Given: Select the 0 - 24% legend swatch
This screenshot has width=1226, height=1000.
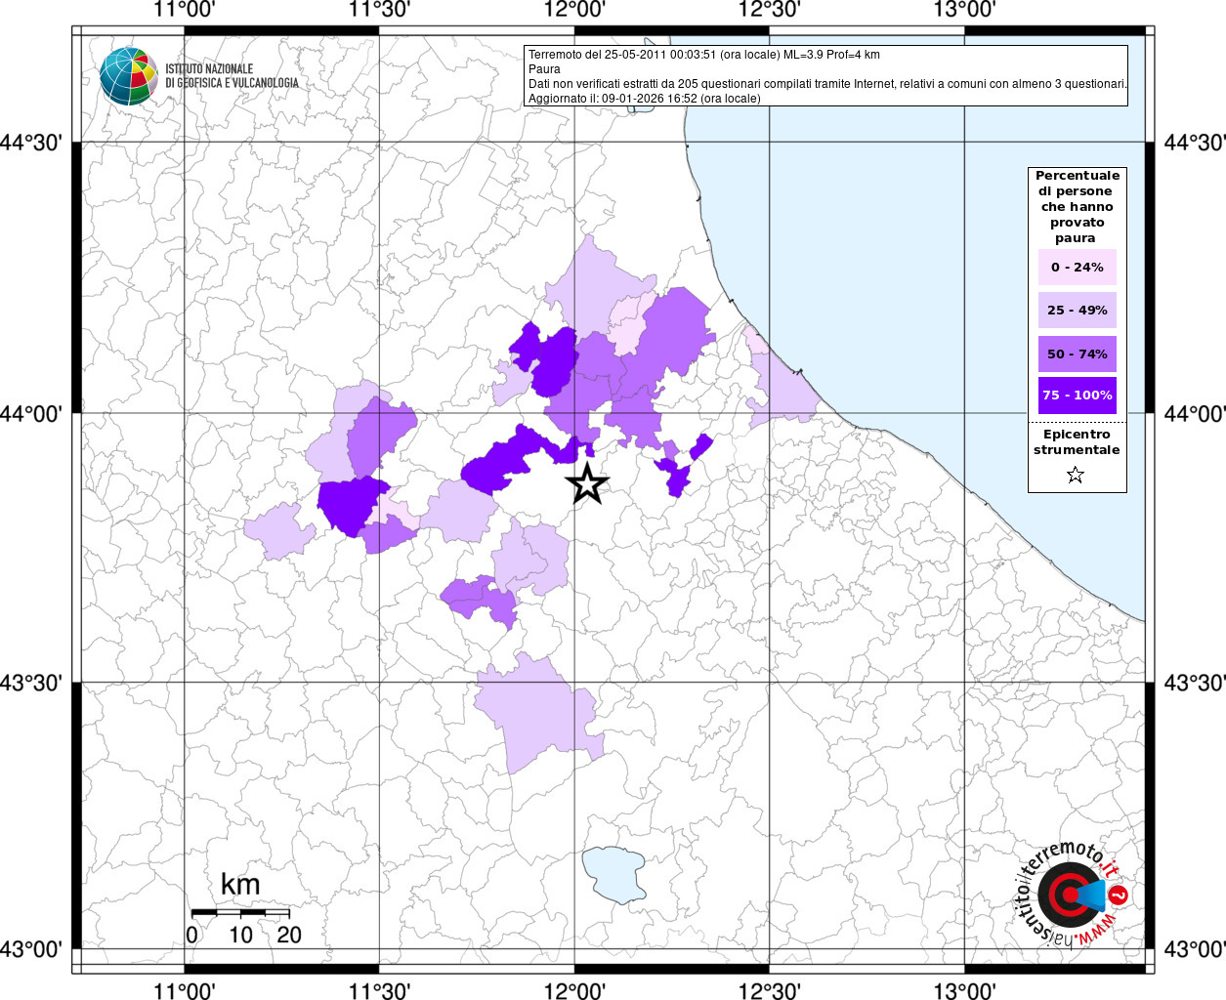Looking at the screenshot, I should (1077, 268).
